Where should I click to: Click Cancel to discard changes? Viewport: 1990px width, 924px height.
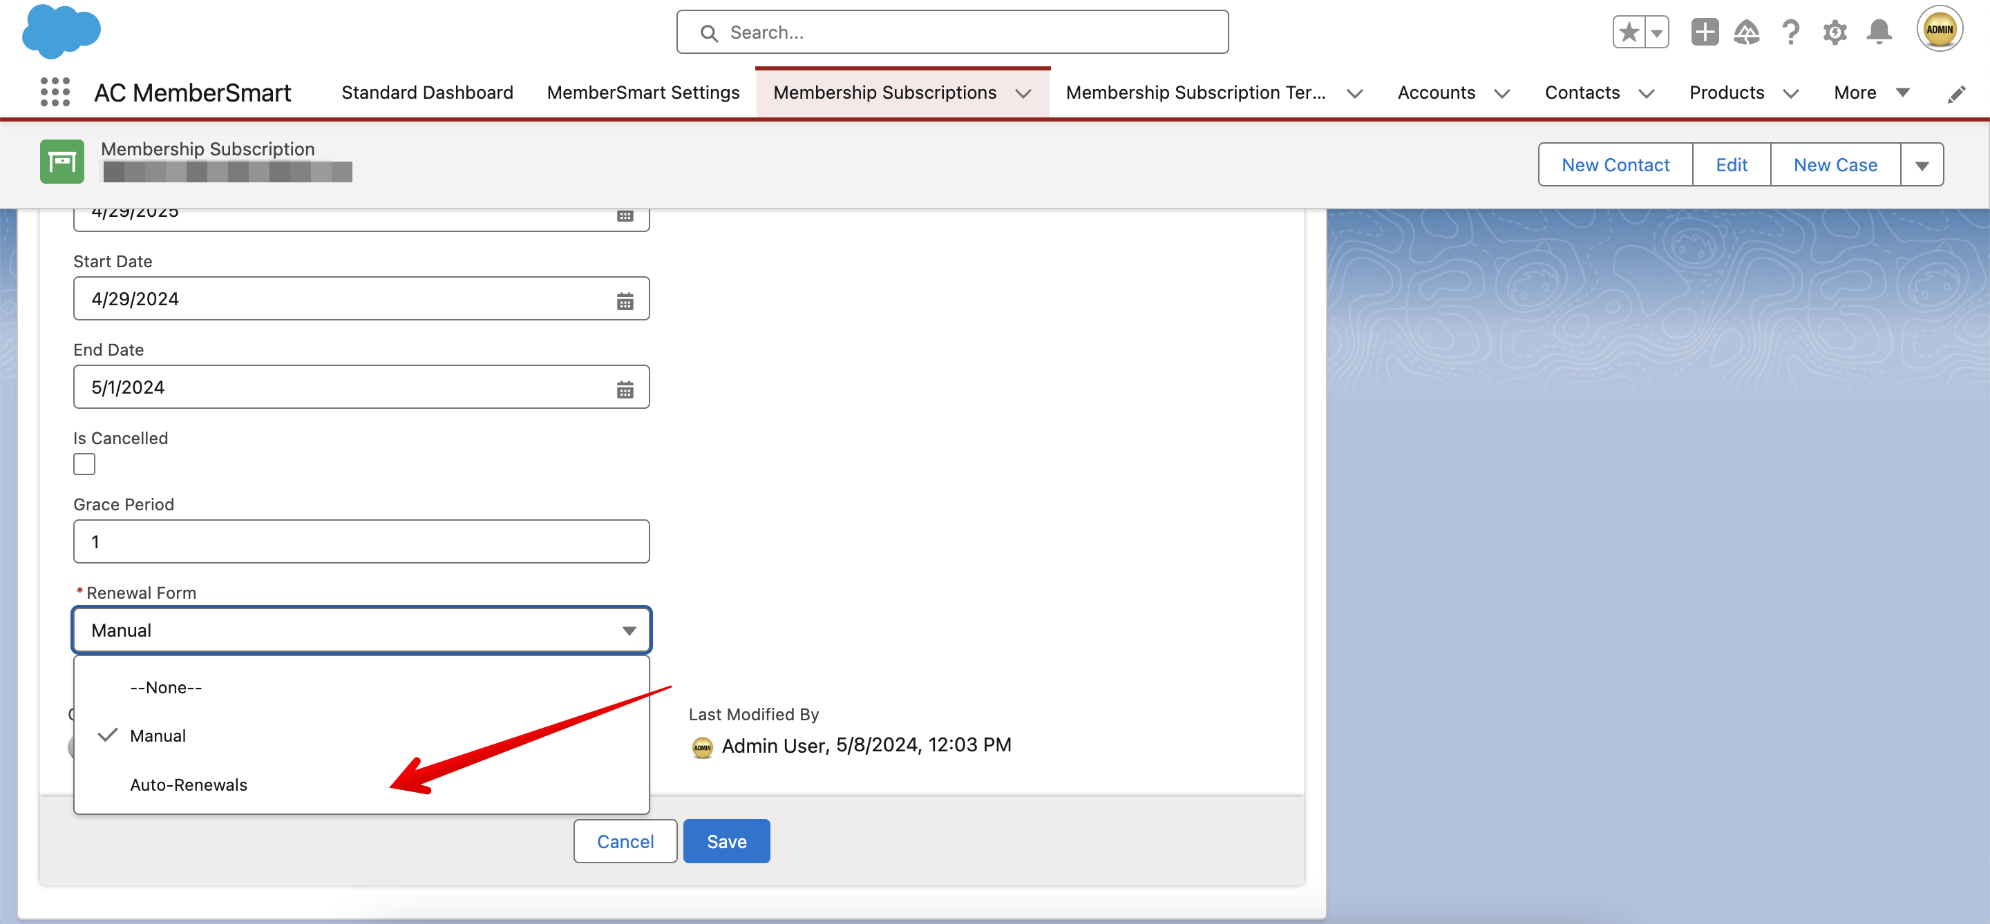pos(625,841)
